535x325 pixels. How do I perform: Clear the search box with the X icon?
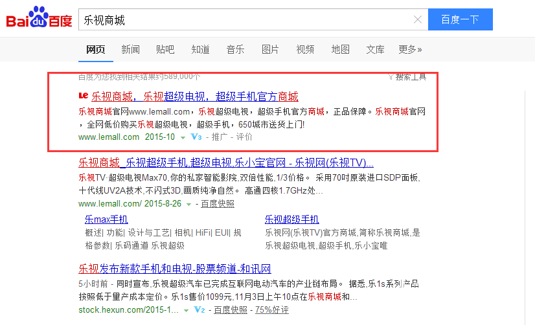pyautogui.click(x=418, y=20)
